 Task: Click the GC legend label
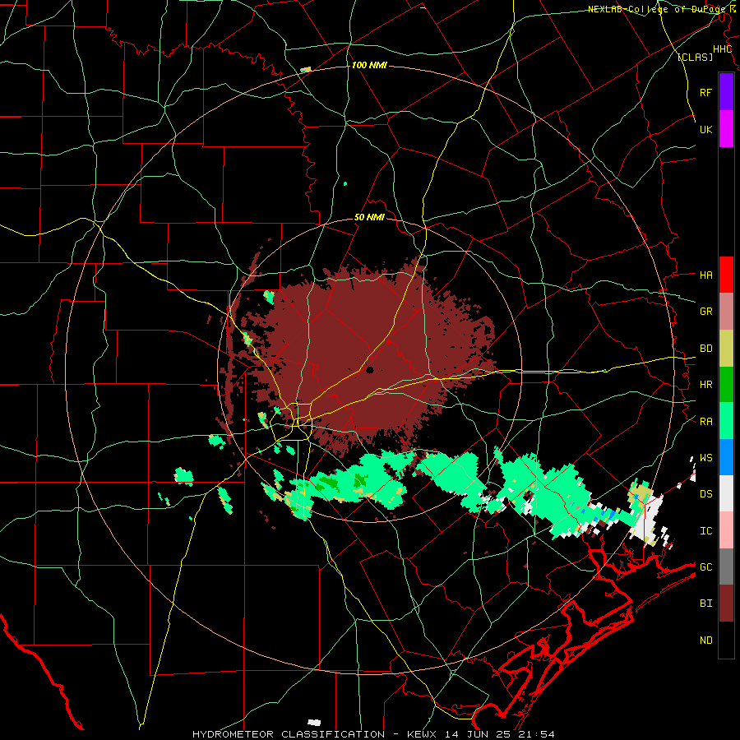tap(705, 567)
